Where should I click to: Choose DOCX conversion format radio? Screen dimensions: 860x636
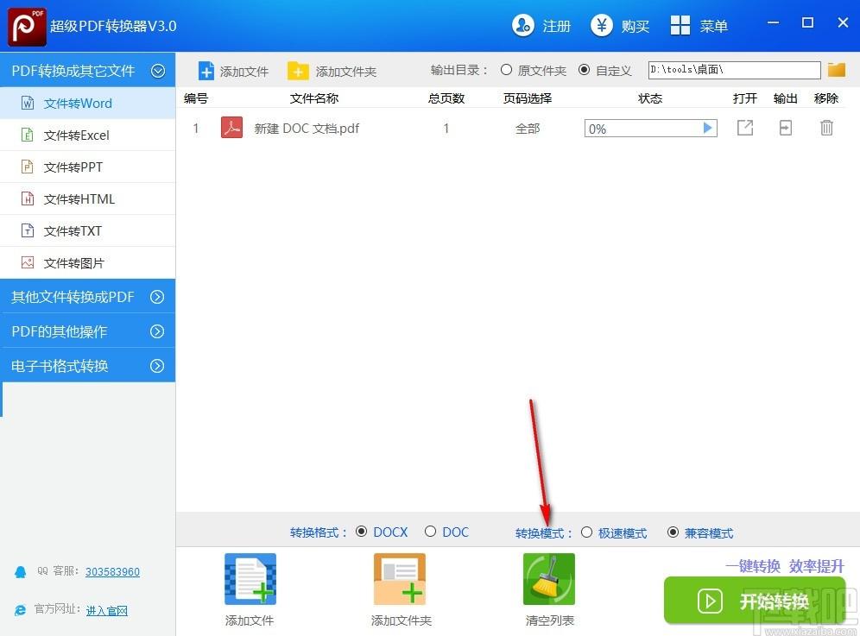pos(361,532)
